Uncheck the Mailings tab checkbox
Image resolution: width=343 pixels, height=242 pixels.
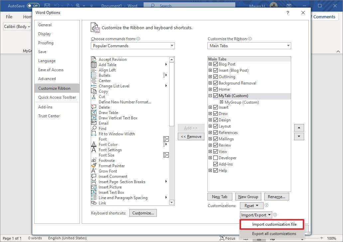click(216, 139)
